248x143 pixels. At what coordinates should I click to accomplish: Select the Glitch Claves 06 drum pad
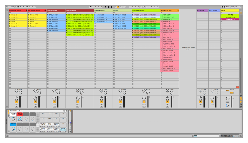(x=63, y=129)
